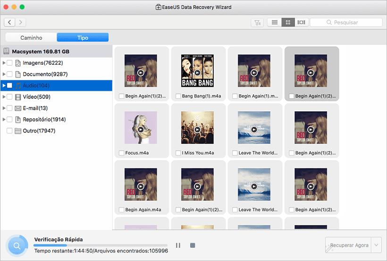Click the Macsystem disk drive icon

(x=6, y=52)
